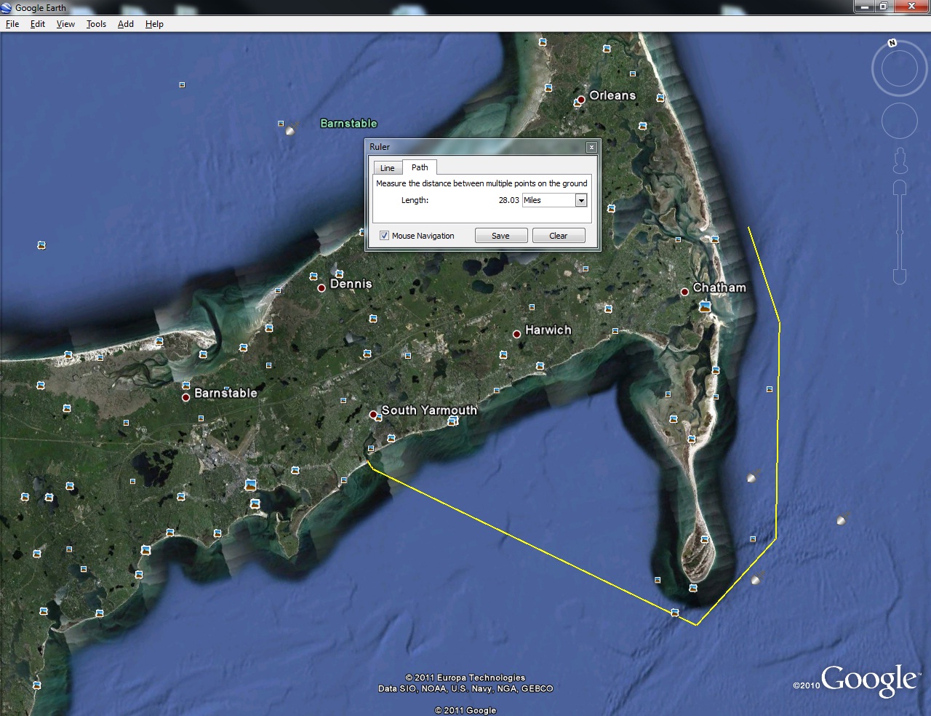Click the white Barnstable town label

click(x=225, y=393)
